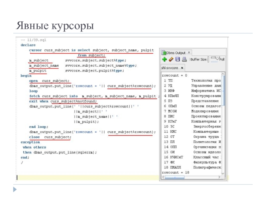Click the eraser clear output icon
266x199 pixels.
click(171, 60)
